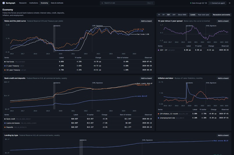Click the Lending by type title

(11, 135)
